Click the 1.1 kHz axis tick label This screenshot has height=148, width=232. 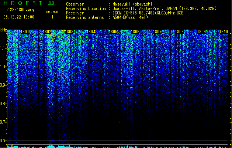[3, 48]
